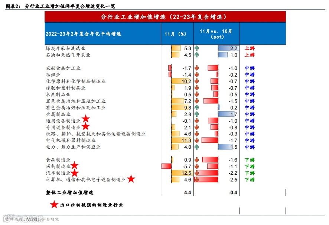Click the figure caption 图表2 at top
Image resolution: width=329 pixels, height=225 pixels.
61,6
